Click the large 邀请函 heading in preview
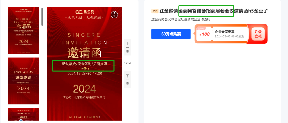 [x=84, y=53]
